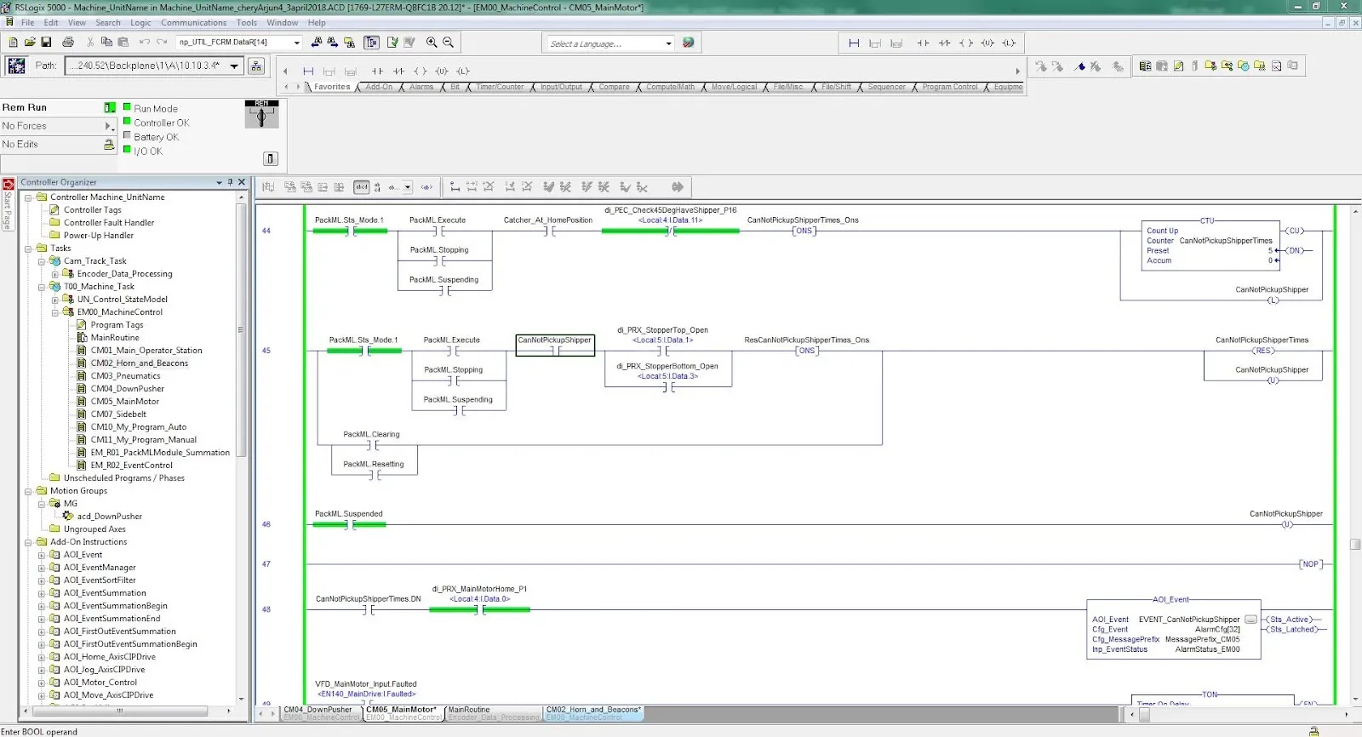Expand the AOI_EventManager tree node
The image size is (1362, 737).
click(x=41, y=568)
